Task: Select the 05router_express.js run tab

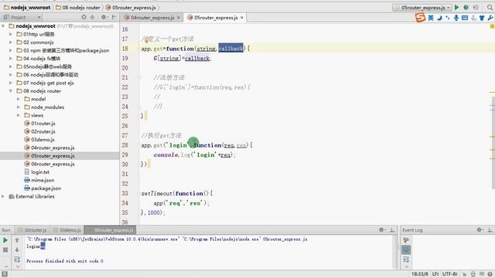Action: (111, 230)
